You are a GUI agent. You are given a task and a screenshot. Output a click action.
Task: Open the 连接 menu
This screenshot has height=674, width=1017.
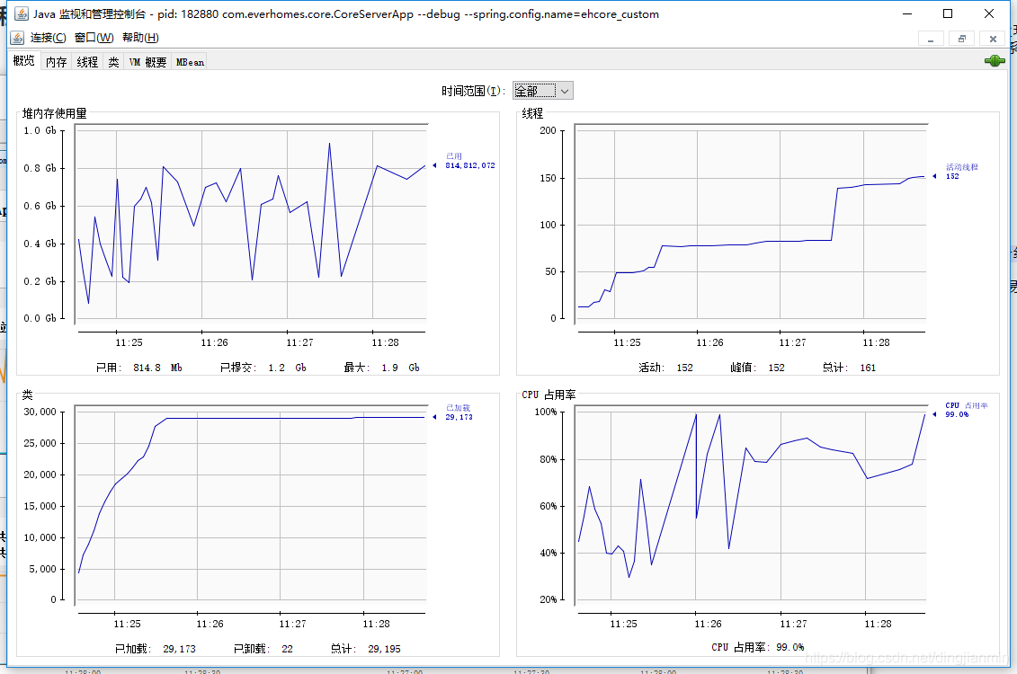[x=48, y=38]
